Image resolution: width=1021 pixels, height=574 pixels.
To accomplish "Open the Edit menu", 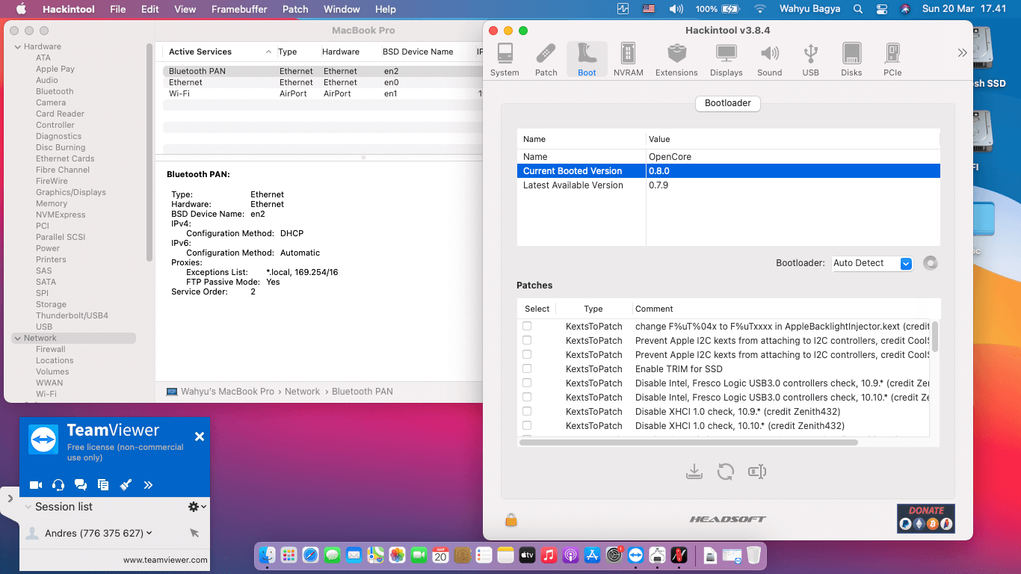I will pyautogui.click(x=150, y=9).
